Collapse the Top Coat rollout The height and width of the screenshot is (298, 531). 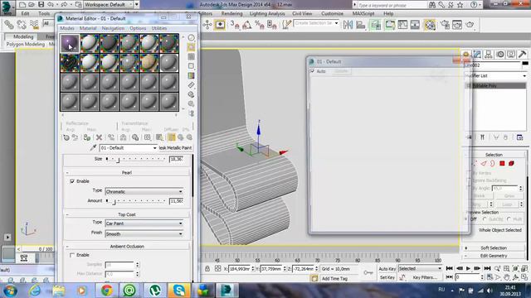pos(127,214)
